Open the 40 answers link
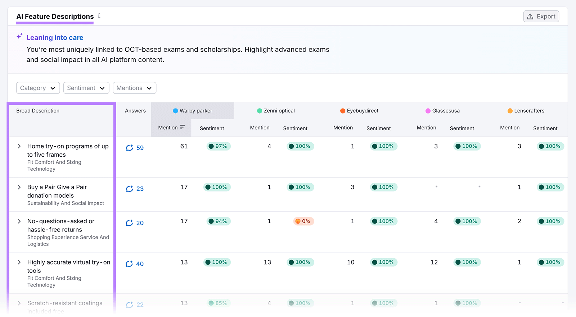 140,264
